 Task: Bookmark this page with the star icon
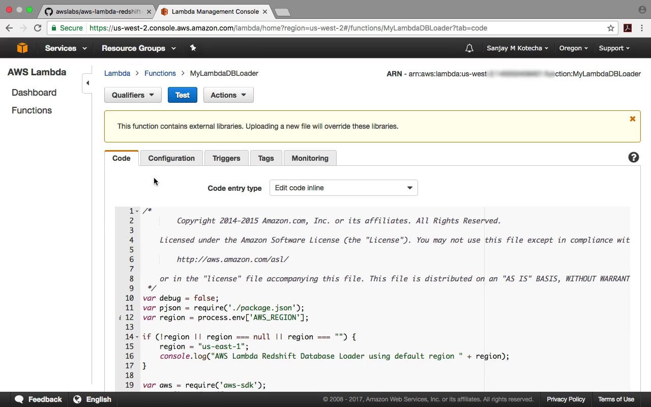coord(611,28)
